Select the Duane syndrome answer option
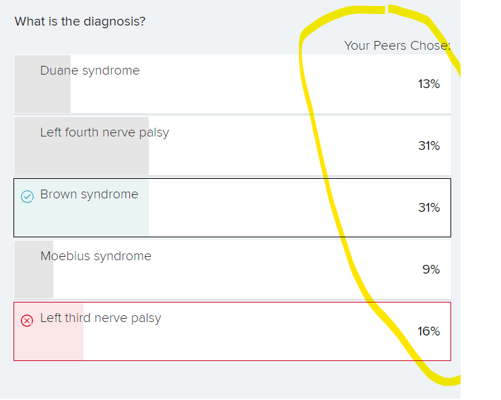Image resolution: width=501 pixels, height=400 pixels. pos(90,71)
